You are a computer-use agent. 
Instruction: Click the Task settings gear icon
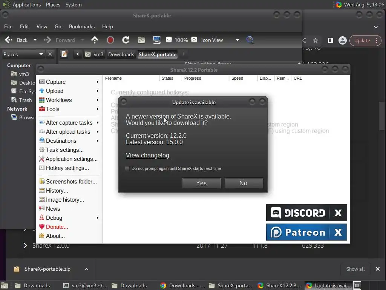point(42,150)
